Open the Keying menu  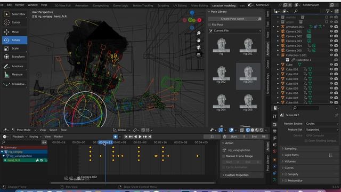click(35, 137)
